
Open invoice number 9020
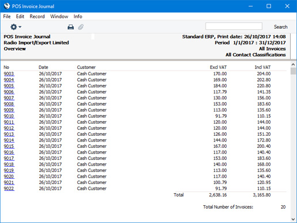(9, 176)
